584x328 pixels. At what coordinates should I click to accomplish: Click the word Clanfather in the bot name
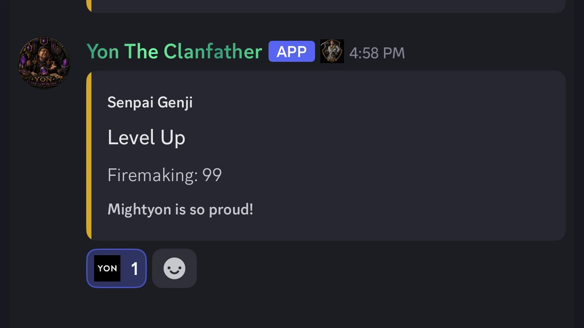coord(213,52)
